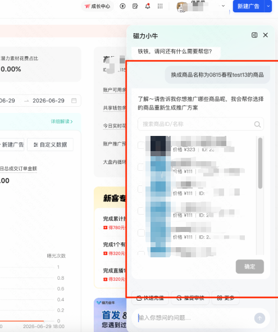This screenshot has height=332, width=278.
Task: Click the 曝光次数 chart axis label
Action: click(56, 256)
